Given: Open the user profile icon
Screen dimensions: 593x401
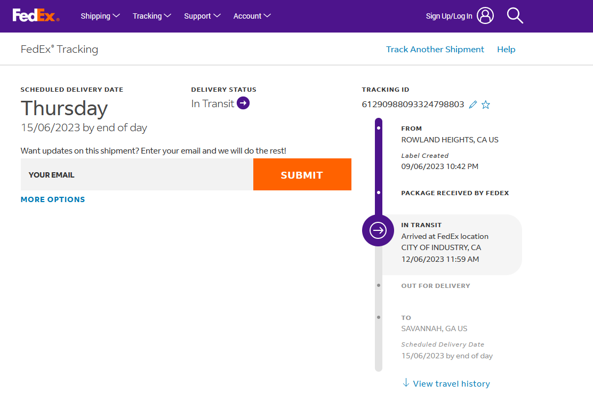Looking at the screenshot, I should coord(485,16).
